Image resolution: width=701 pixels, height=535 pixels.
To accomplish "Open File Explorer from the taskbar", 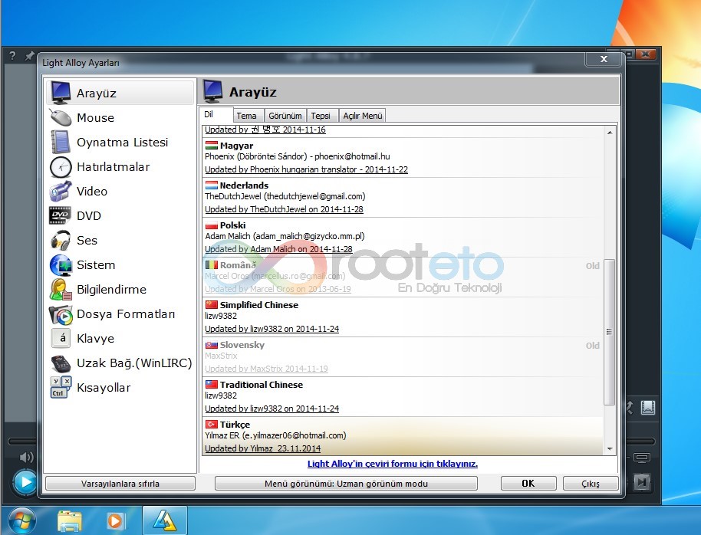I will coord(69,521).
